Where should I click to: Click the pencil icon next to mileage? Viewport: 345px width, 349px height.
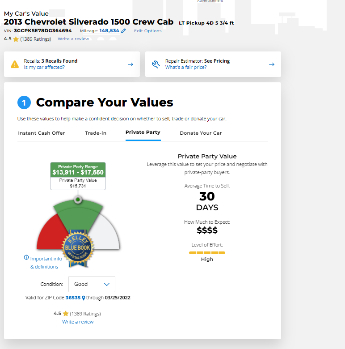124,31
